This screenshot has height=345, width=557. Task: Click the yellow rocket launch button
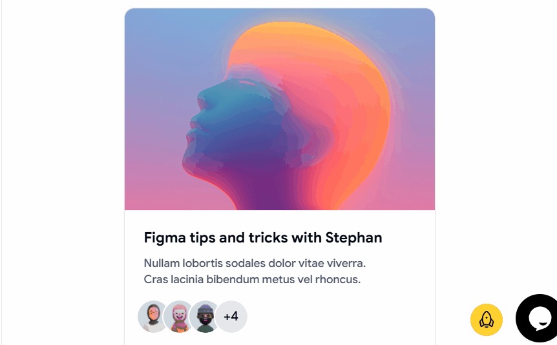(487, 319)
